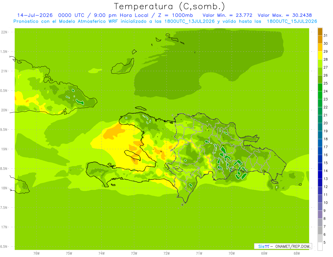Click legend value 10
Viewport: 333px width, 257px height.
pyautogui.click(x=326, y=203)
